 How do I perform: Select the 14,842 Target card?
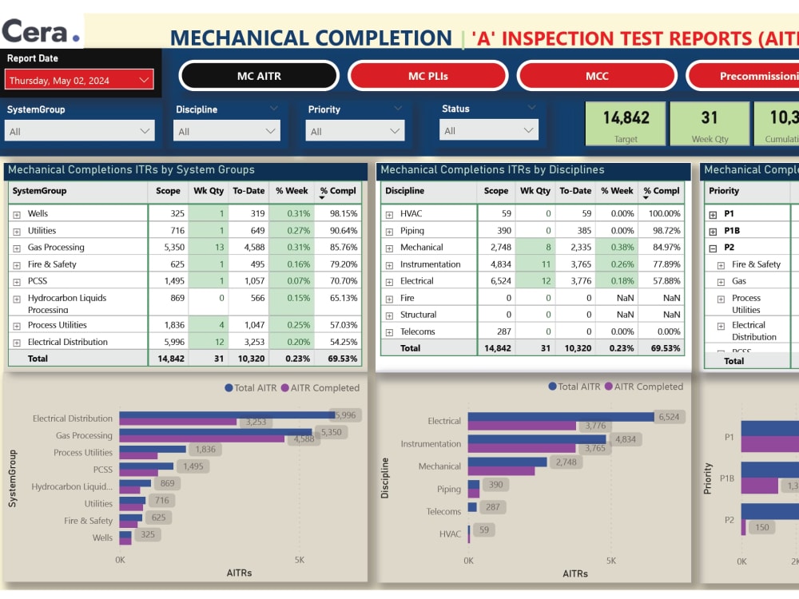coord(626,124)
